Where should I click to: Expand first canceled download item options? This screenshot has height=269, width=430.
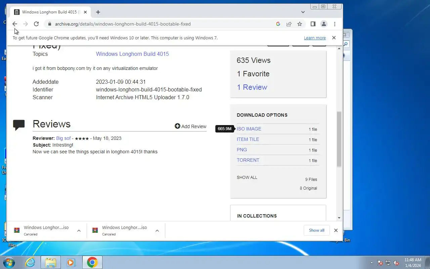[x=79, y=231]
